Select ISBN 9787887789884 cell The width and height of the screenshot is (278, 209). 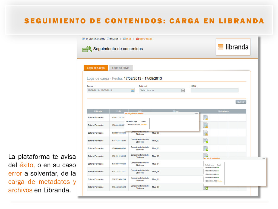pos(119,164)
